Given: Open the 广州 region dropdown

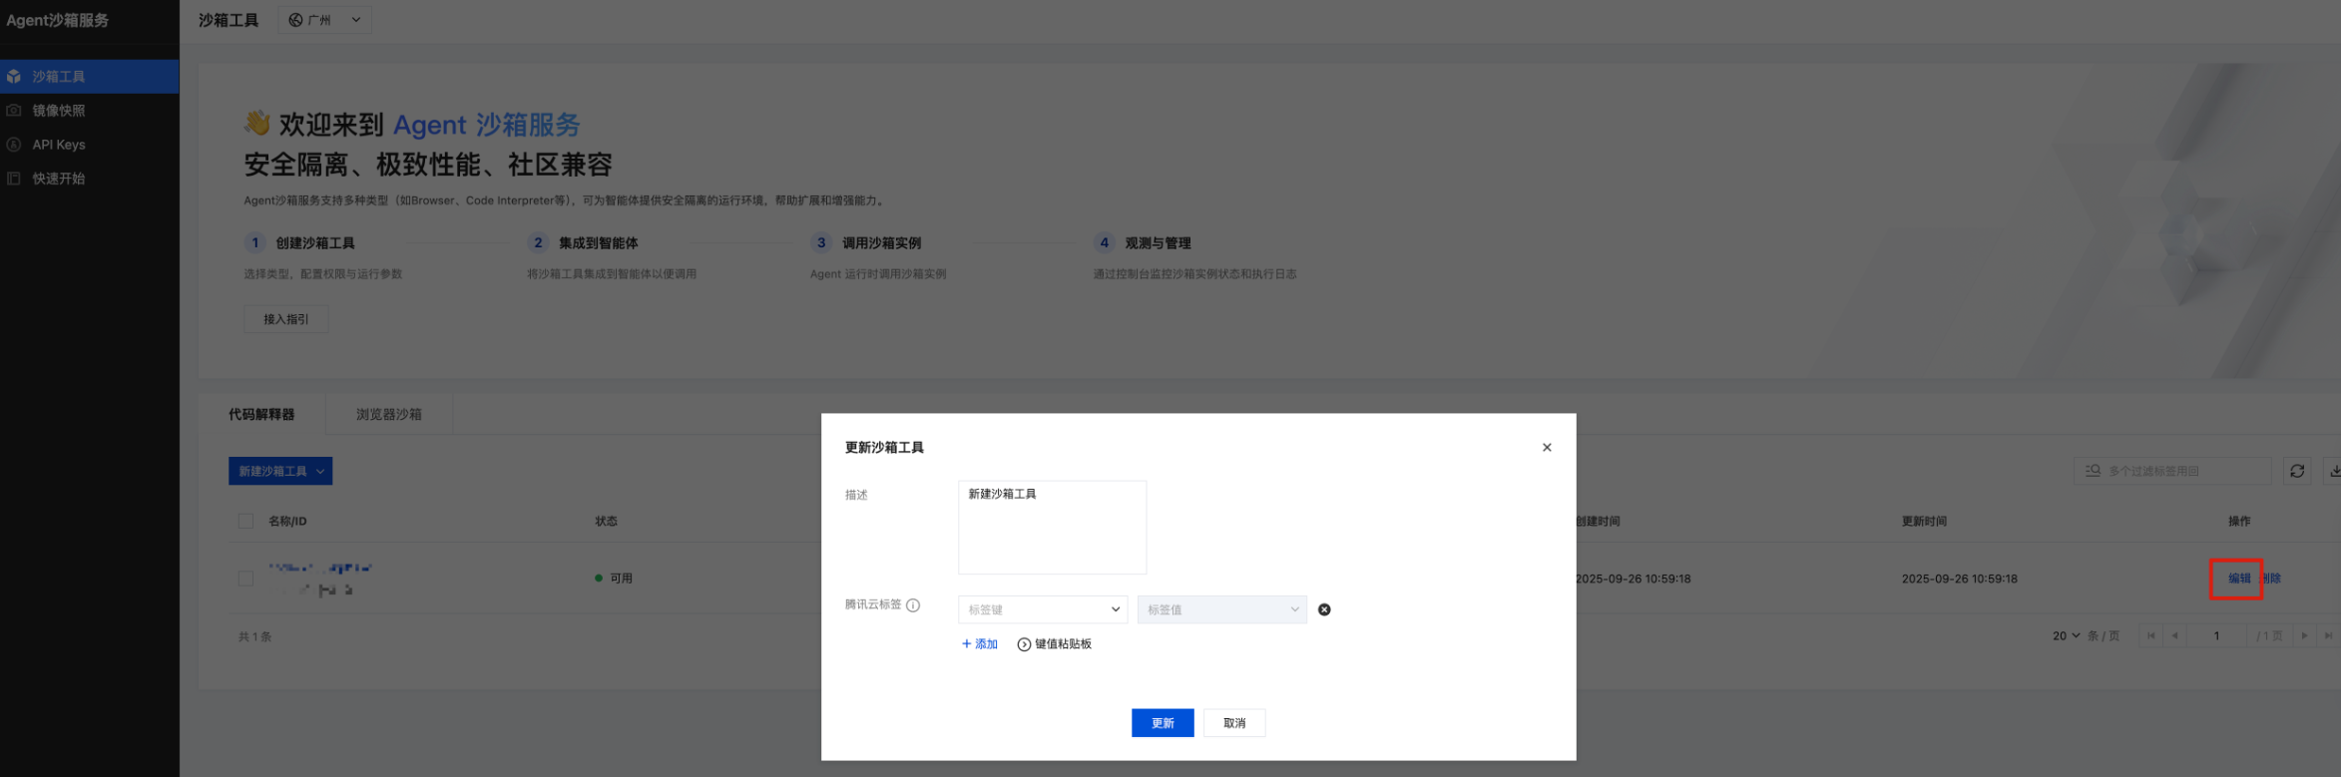Looking at the screenshot, I should click(325, 20).
